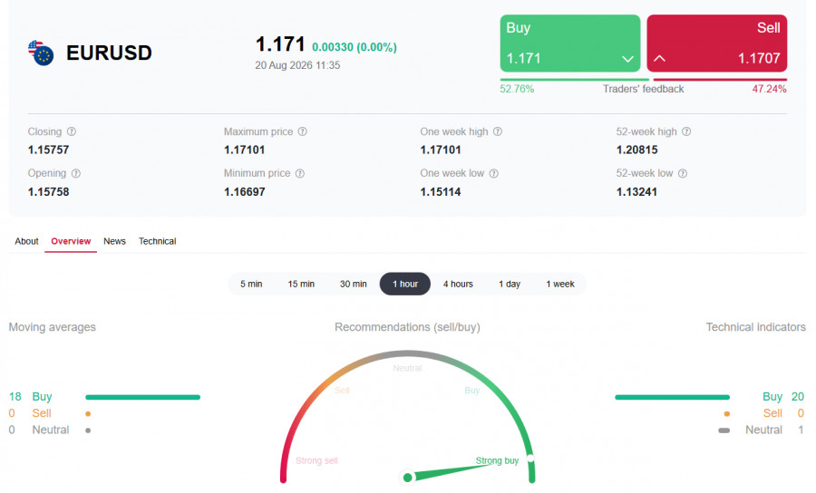Image resolution: width=816 pixels, height=493 pixels.
Task: Click the Technical indicators heading
Action: (x=755, y=327)
